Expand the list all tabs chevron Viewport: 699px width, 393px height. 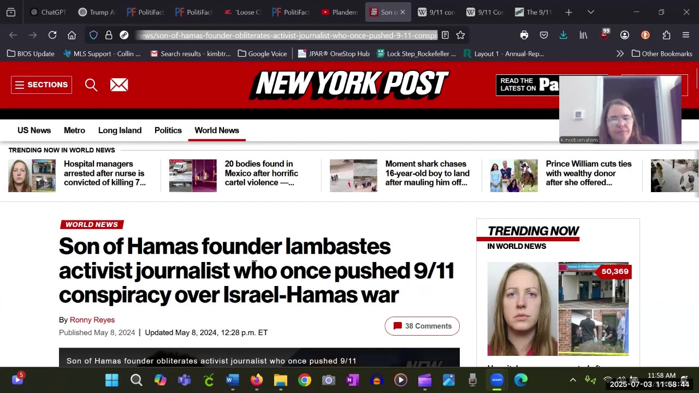tap(590, 12)
